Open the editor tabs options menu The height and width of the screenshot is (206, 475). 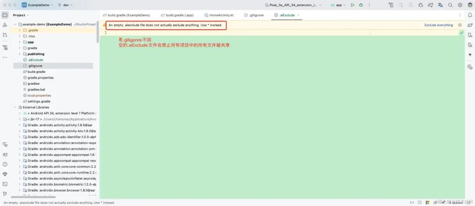(x=460, y=15)
